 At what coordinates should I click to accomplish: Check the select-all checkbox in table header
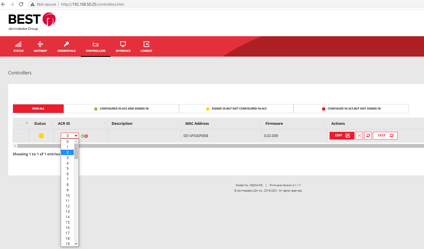[19, 123]
